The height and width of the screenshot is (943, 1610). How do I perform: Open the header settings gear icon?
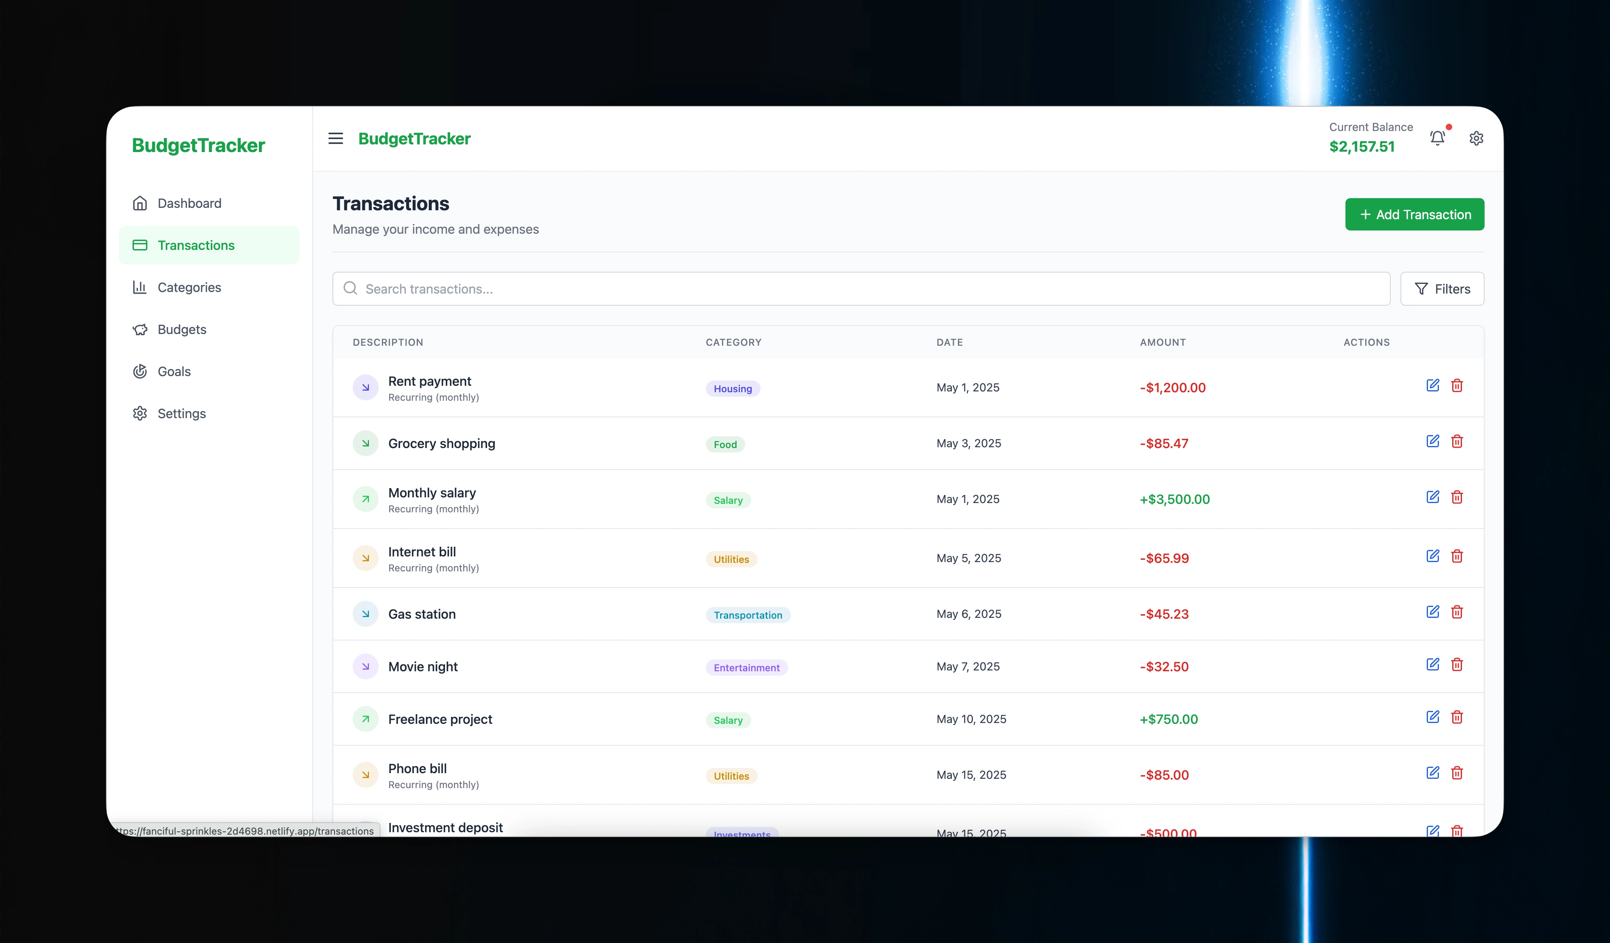click(x=1476, y=138)
